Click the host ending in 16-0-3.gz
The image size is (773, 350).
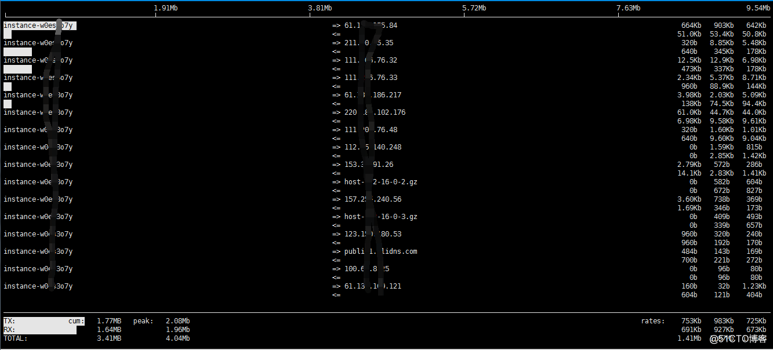381,217
